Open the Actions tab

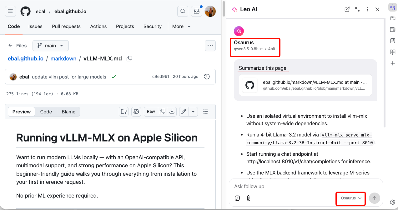click(x=98, y=26)
